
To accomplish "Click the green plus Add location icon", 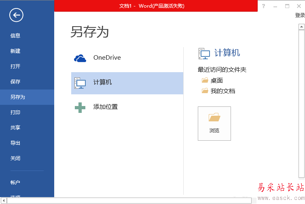I will [80, 108].
